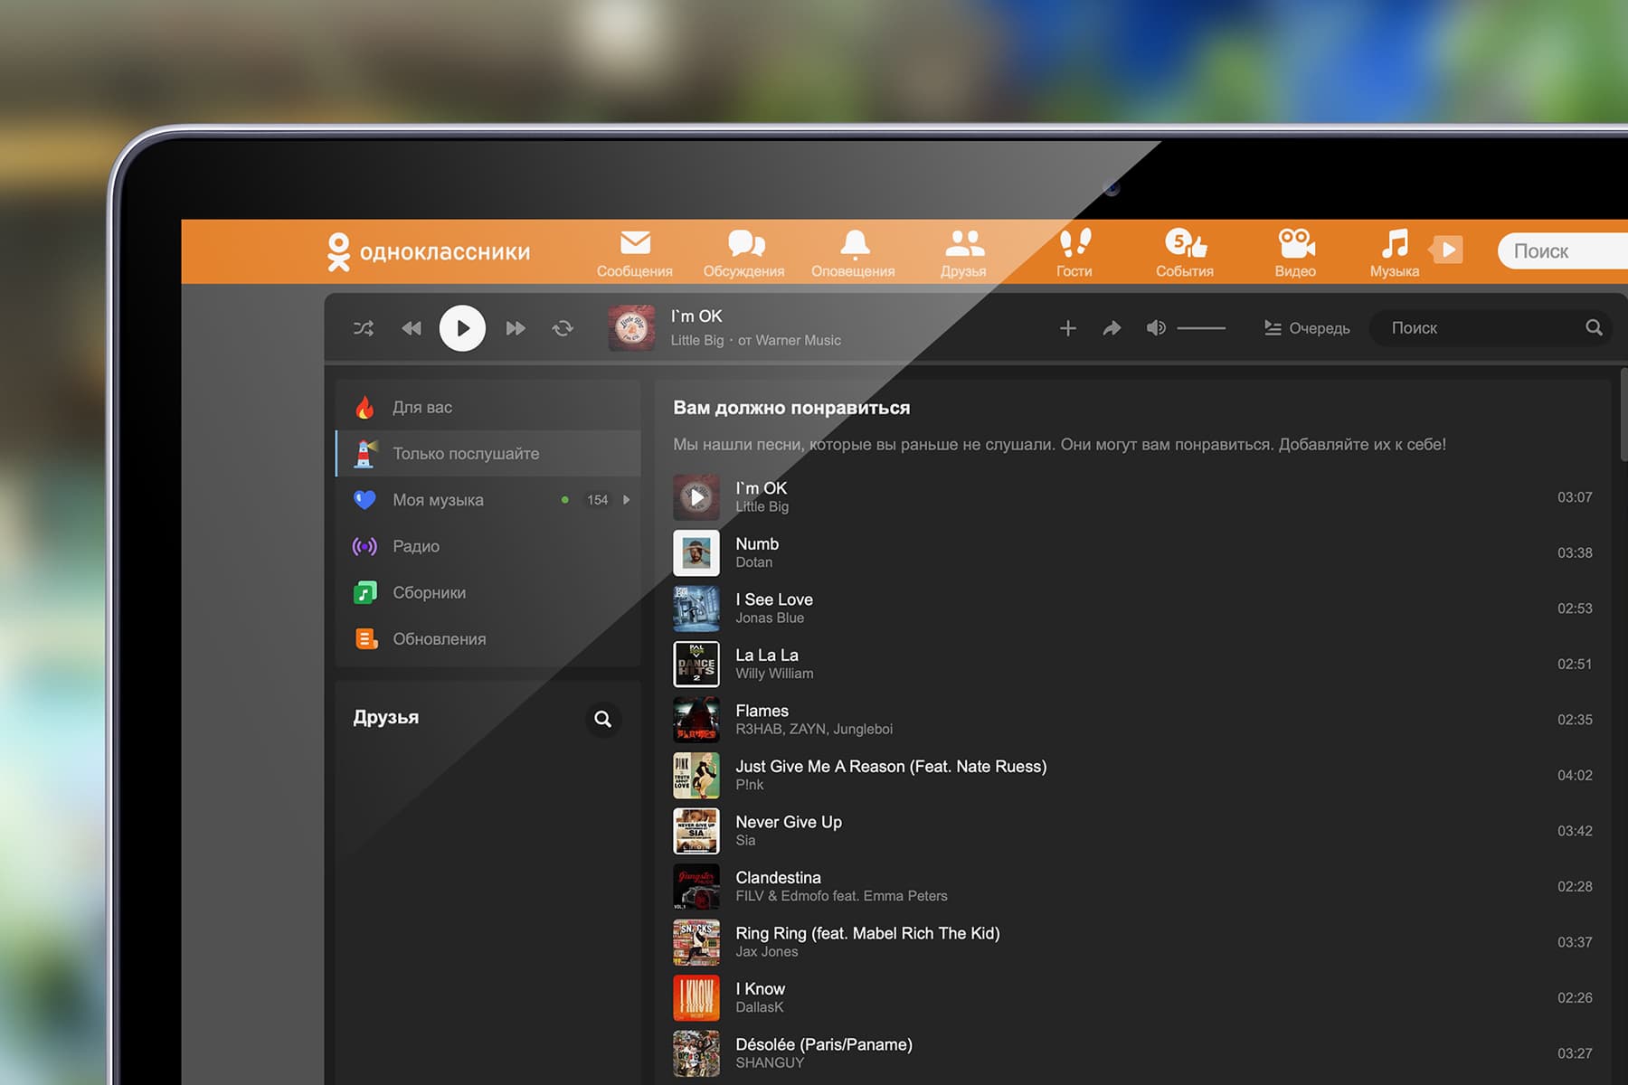Viewport: 1628px width, 1085px height.
Task: Share the current track
Action: (1112, 328)
